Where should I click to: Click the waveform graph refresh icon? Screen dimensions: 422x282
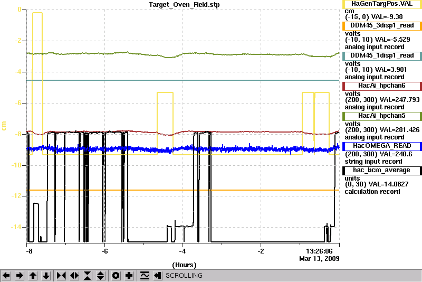[x=145, y=276]
